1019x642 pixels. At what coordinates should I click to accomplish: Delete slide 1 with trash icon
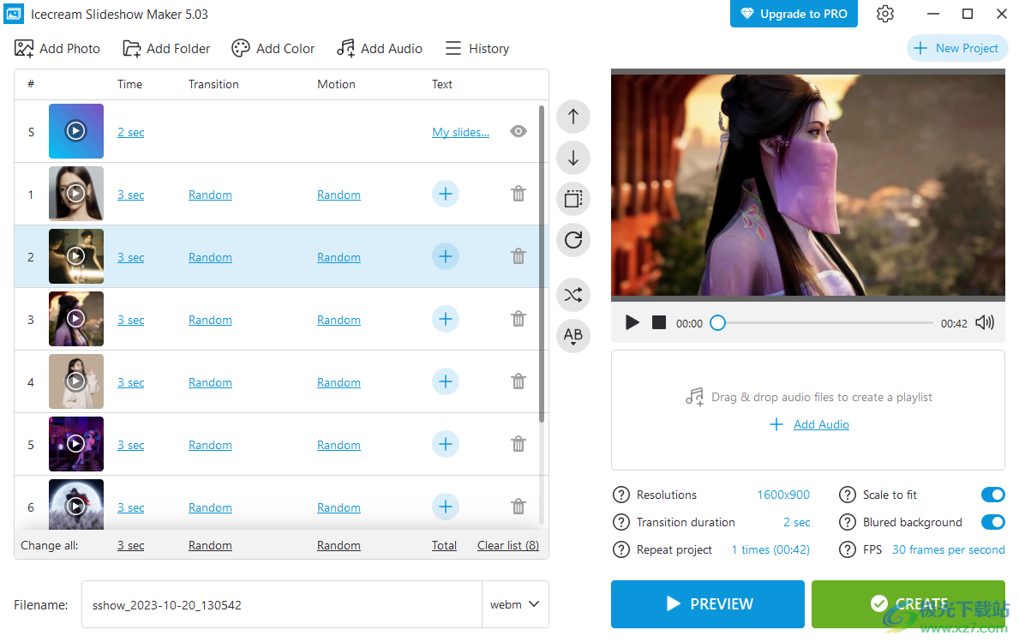click(518, 194)
